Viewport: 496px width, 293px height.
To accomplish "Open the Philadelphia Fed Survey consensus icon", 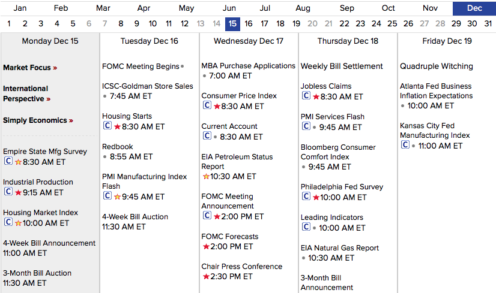I will (x=306, y=197).
